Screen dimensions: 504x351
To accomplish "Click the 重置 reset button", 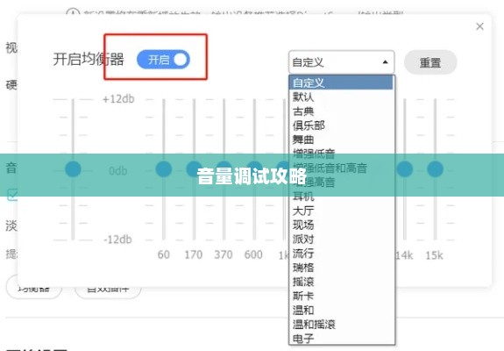I will (x=430, y=62).
